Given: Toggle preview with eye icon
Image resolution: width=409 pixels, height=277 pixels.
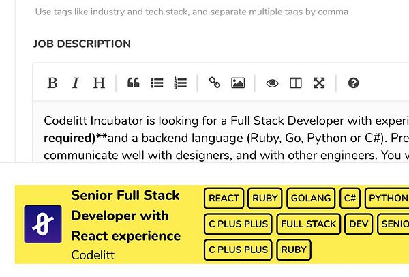Looking at the screenshot, I should coord(273,83).
